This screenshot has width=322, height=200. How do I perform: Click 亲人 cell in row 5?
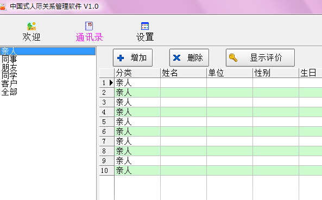pos(137,122)
